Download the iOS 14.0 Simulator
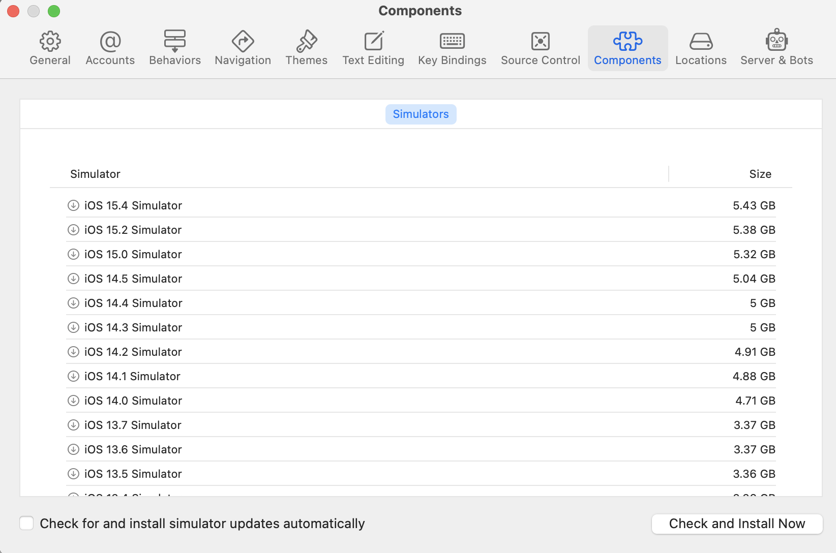Screen dimensions: 836x553 [73, 401]
